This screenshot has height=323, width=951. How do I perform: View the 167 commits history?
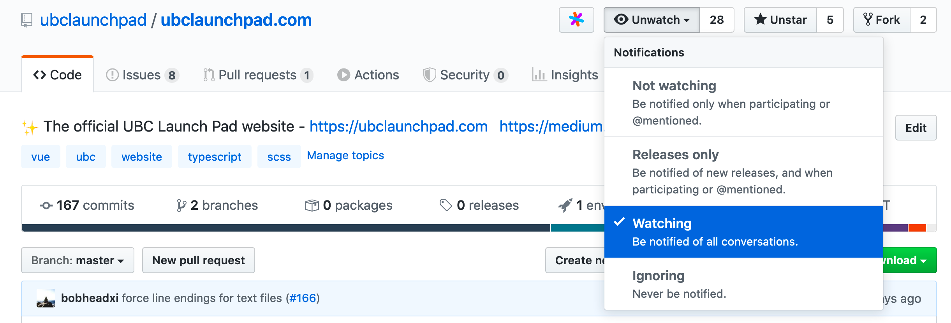point(87,205)
